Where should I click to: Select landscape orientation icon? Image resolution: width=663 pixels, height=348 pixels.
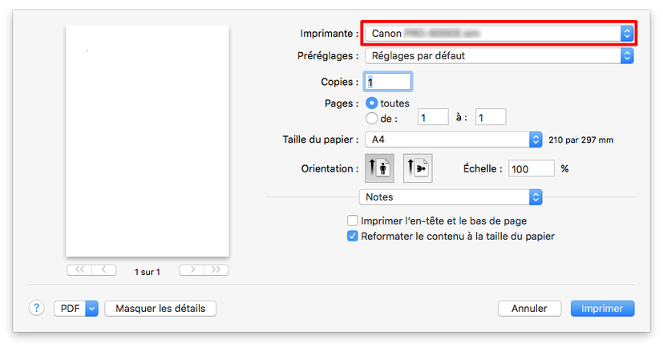(x=417, y=169)
